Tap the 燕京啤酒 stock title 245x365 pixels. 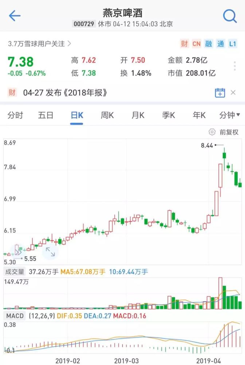(x=122, y=13)
